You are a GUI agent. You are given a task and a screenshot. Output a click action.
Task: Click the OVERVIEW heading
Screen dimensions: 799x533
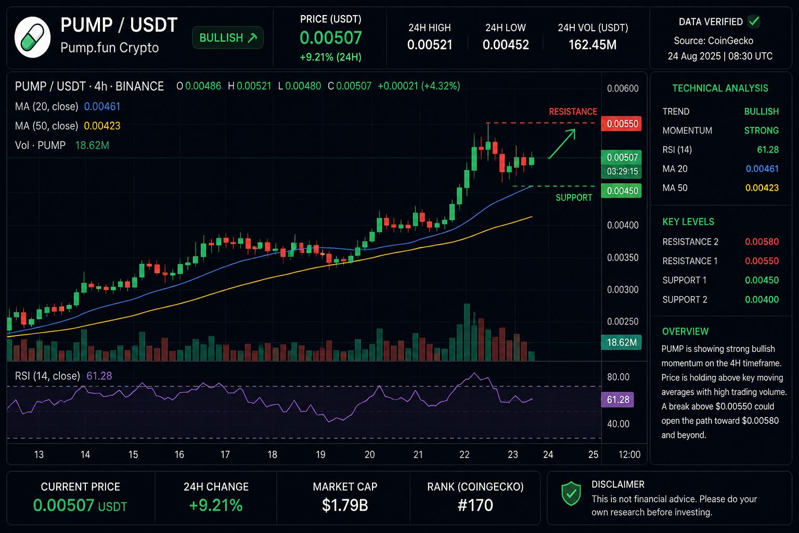pos(685,332)
